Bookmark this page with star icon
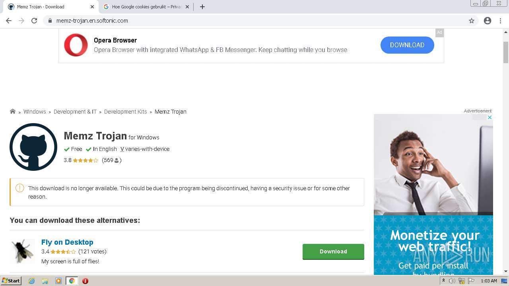The image size is (509, 286). click(x=472, y=21)
